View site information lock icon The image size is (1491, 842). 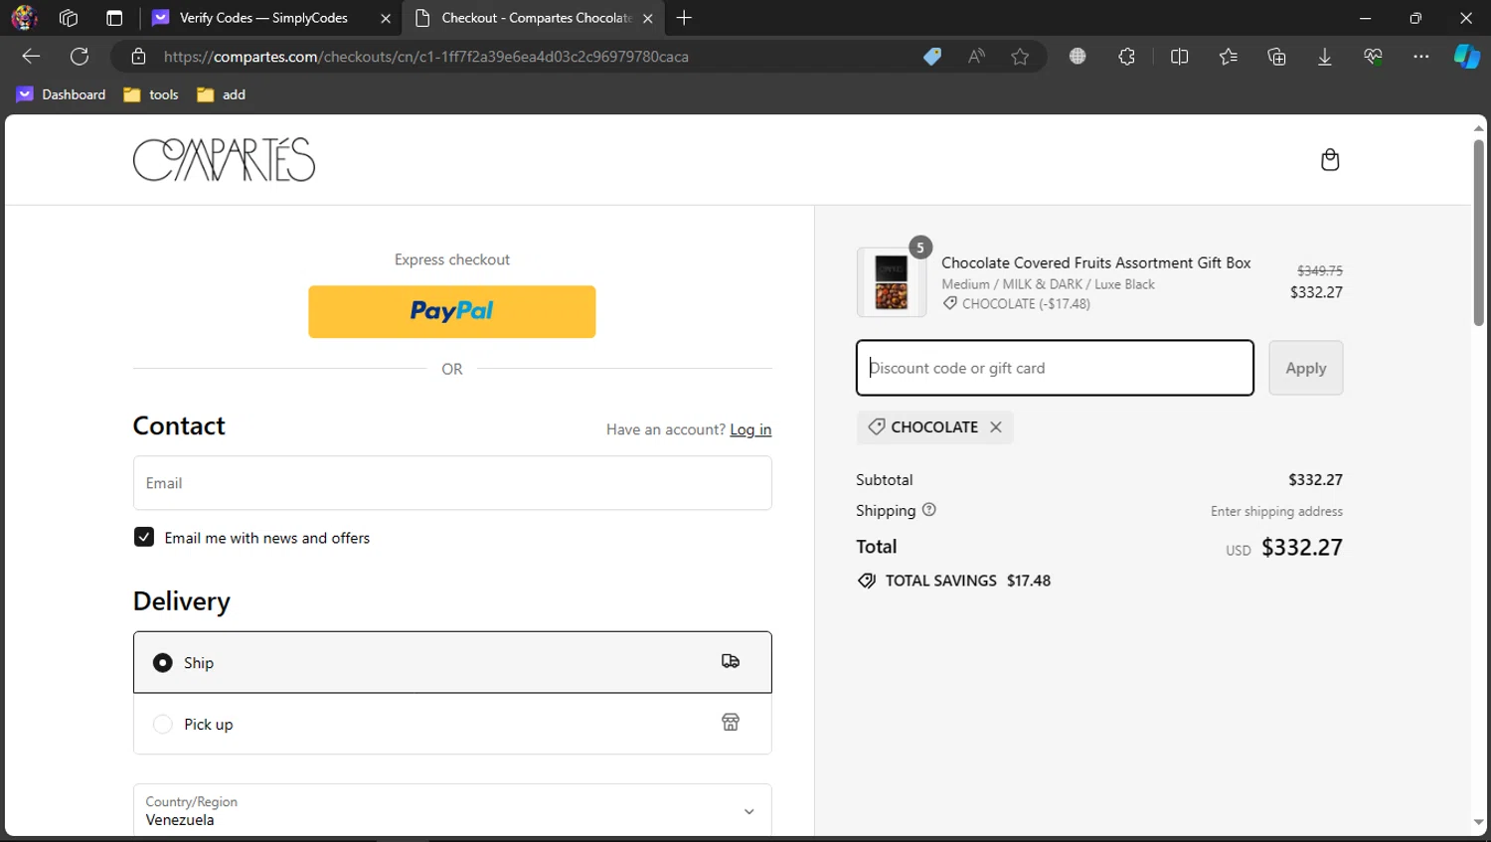[139, 57]
